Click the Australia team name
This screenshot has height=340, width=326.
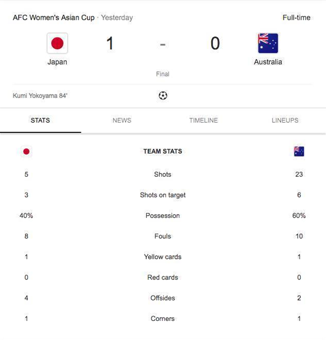[x=268, y=62]
